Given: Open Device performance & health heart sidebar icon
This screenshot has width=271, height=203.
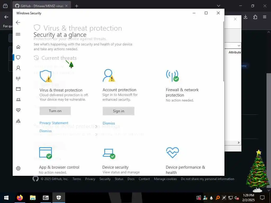Looking at the screenshot, I should pyautogui.click(x=18, y=110).
